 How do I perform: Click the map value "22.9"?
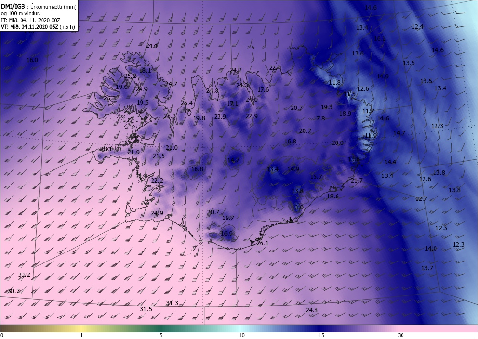[251, 116]
